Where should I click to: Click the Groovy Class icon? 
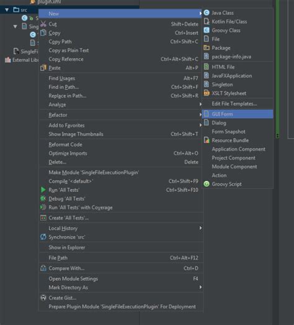pos(207,30)
